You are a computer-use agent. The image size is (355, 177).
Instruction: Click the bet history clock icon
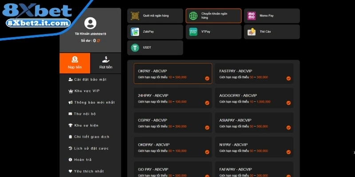[x=70, y=148]
